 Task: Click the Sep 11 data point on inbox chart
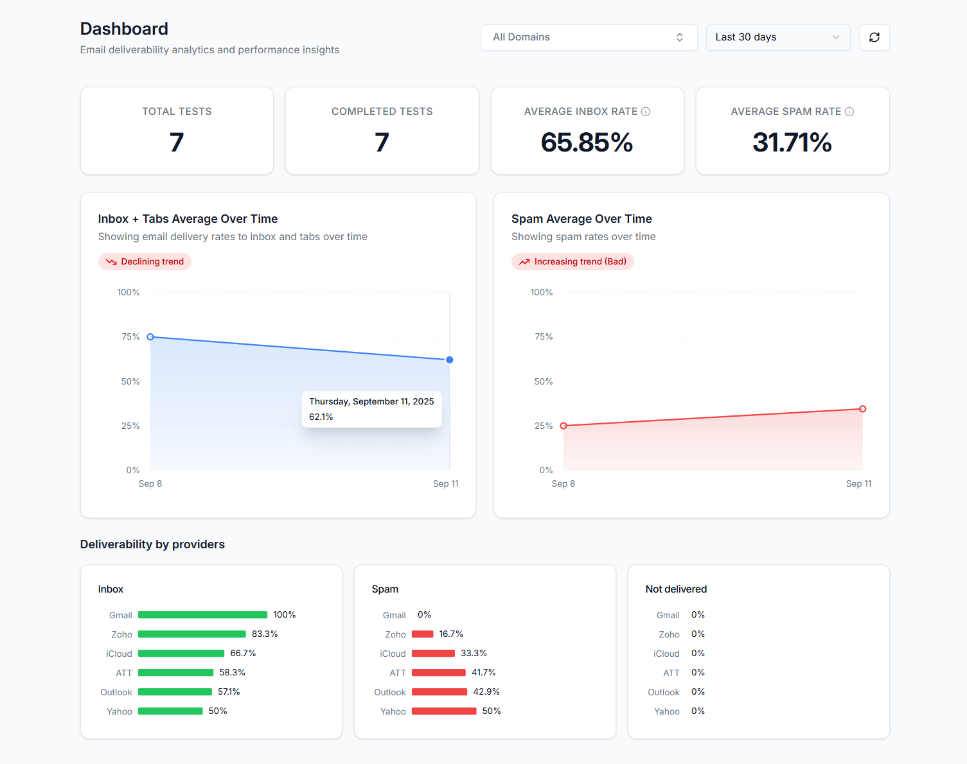point(449,360)
